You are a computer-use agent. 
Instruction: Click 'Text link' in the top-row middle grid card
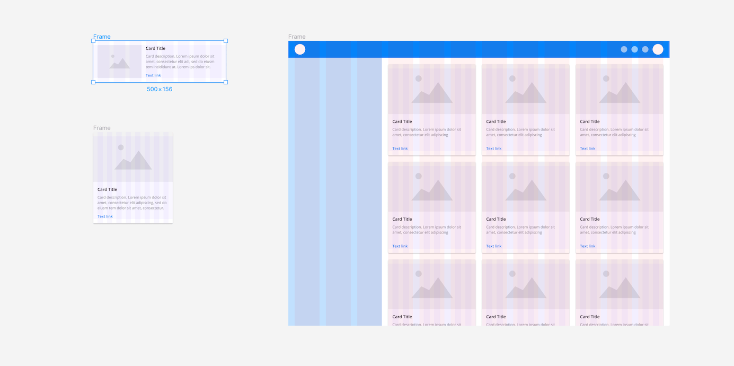pos(494,149)
